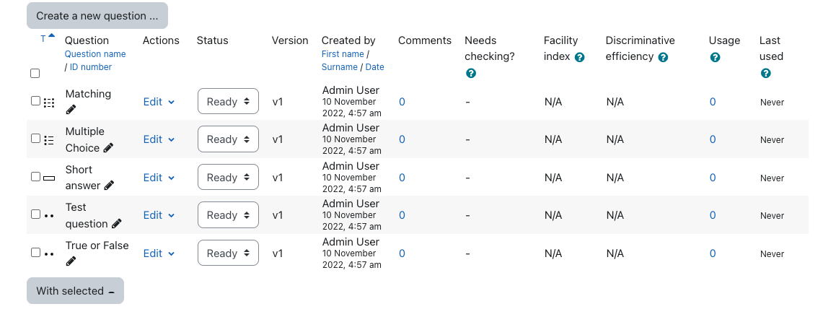Click Create a new question button

pos(97,16)
